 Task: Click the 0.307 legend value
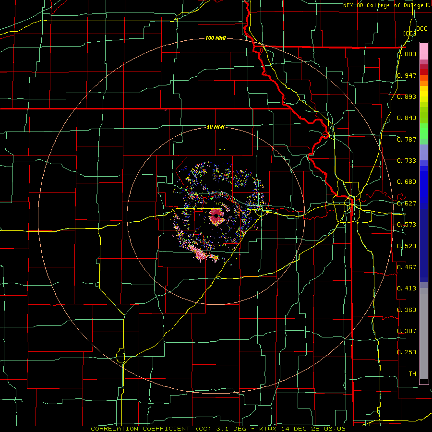pyautogui.click(x=407, y=331)
